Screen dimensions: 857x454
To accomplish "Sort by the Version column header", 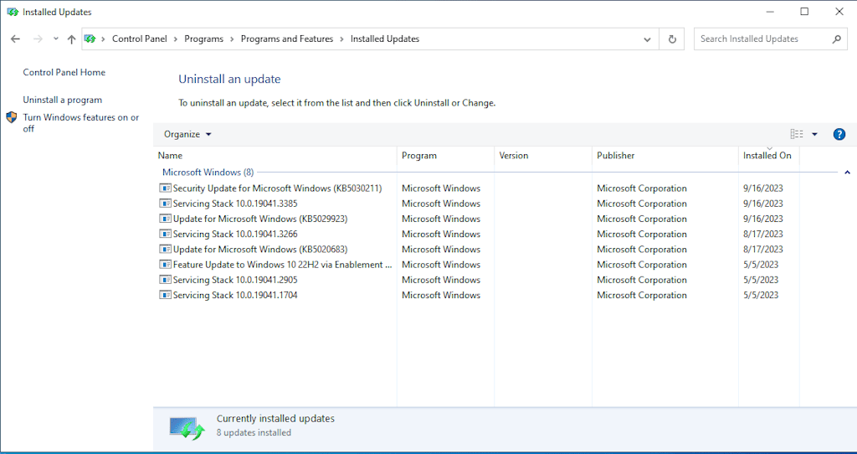I will click(x=543, y=155).
